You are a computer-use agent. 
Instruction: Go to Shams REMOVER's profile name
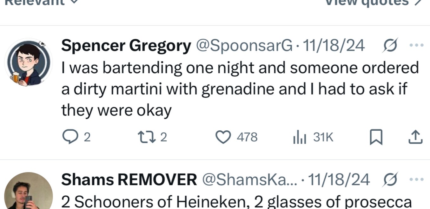pyautogui.click(x=129, y=180)
